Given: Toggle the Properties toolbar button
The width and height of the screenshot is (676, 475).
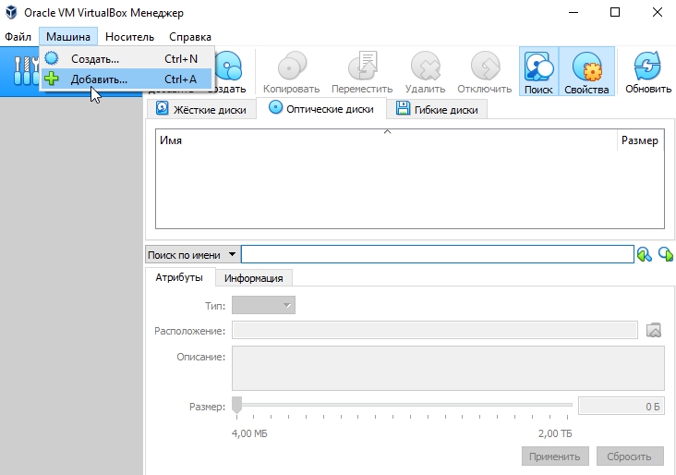Looking at the screenshot, I should [586, 71].
